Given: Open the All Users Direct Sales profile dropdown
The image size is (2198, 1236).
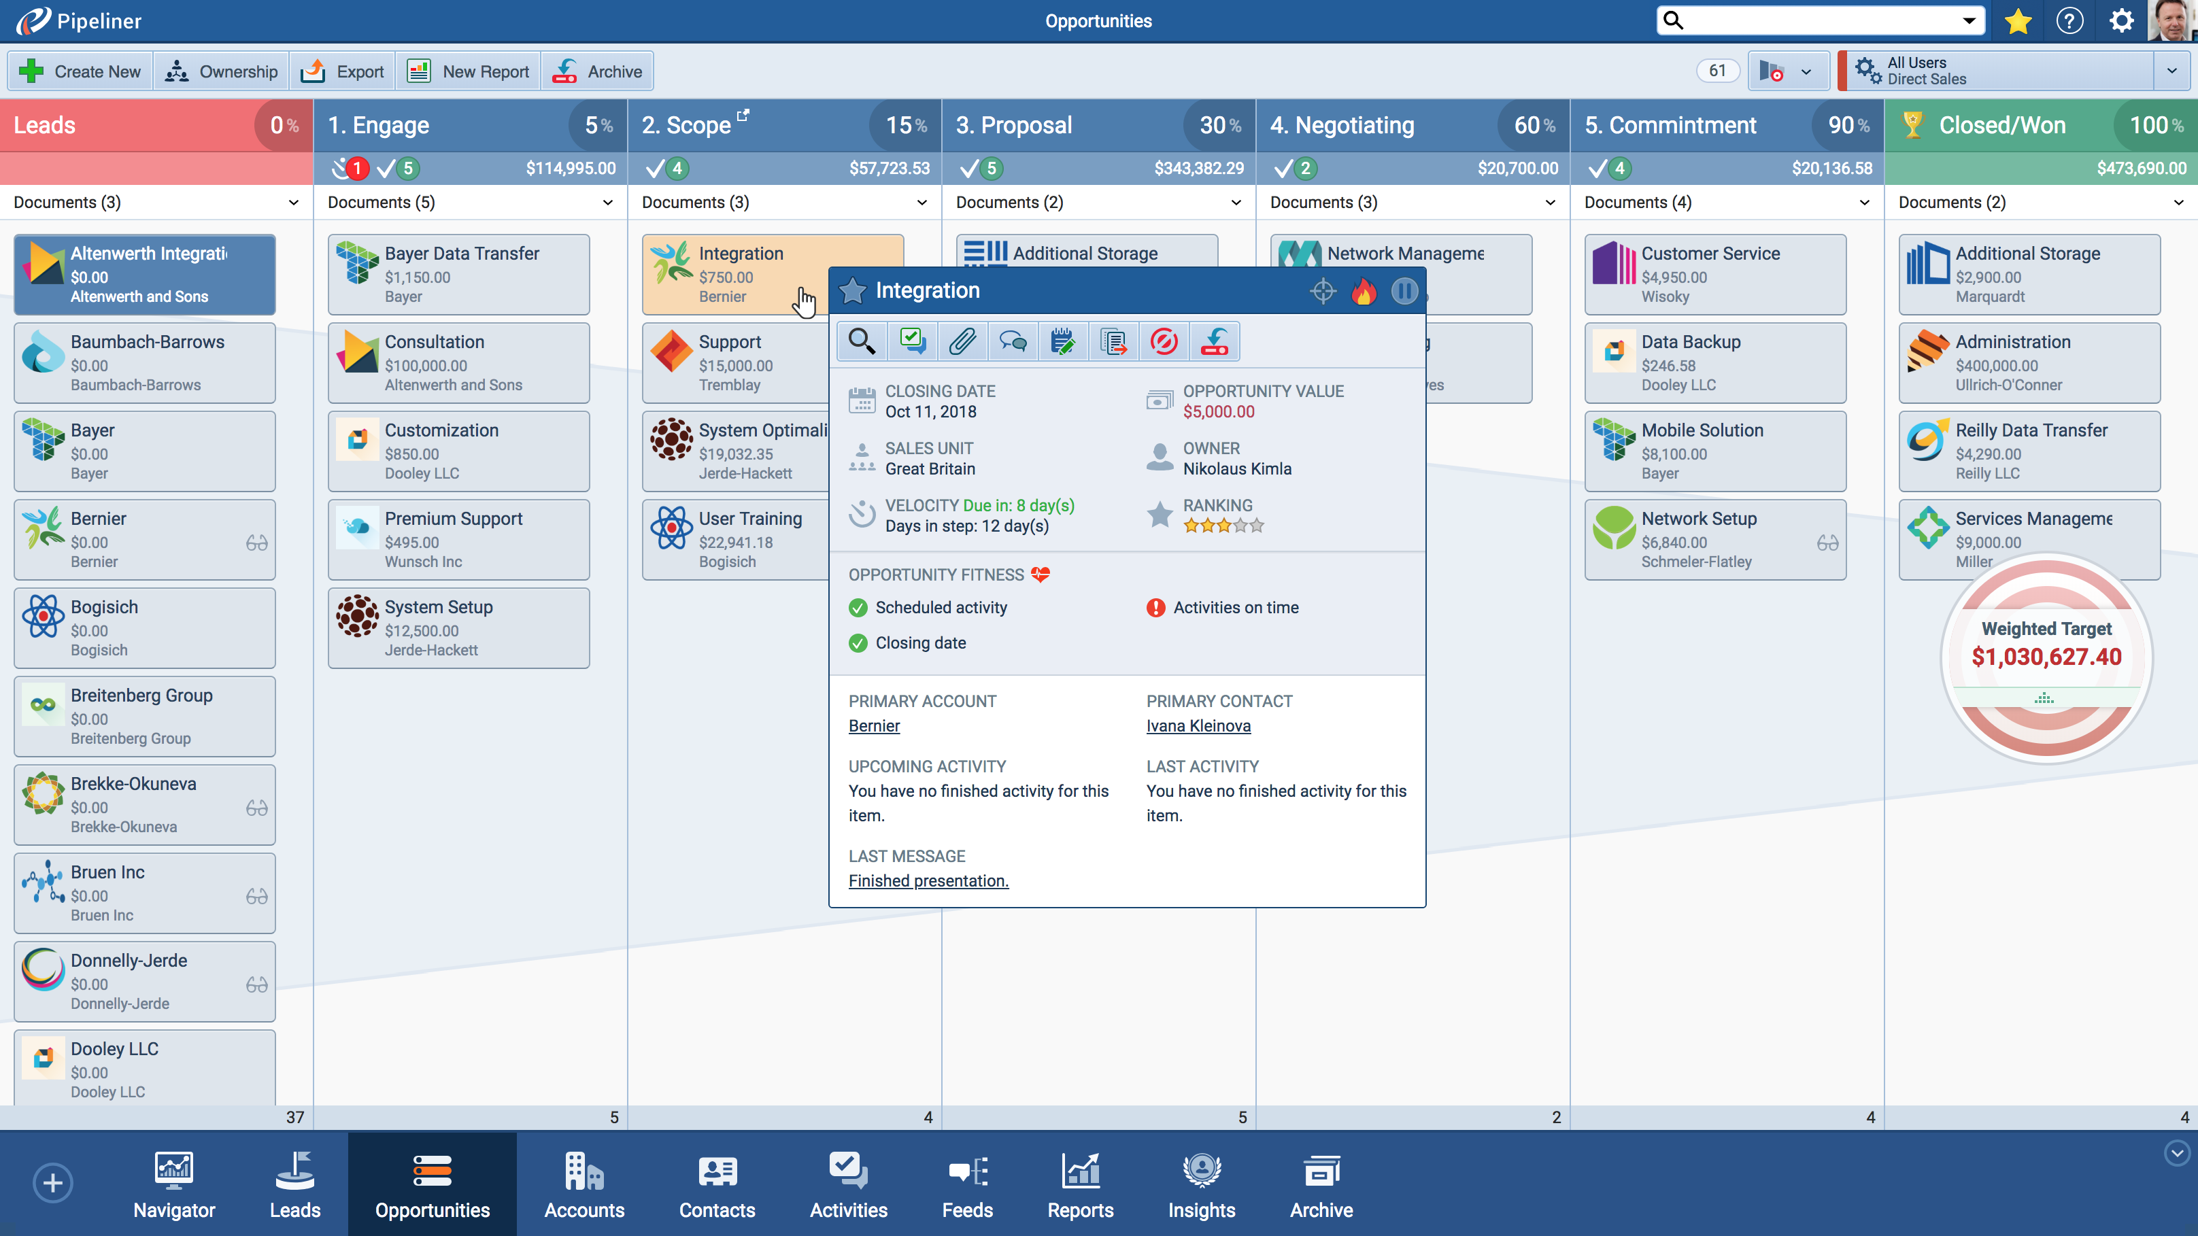Looking at the screenshot, I should (x=2171, y=71).
